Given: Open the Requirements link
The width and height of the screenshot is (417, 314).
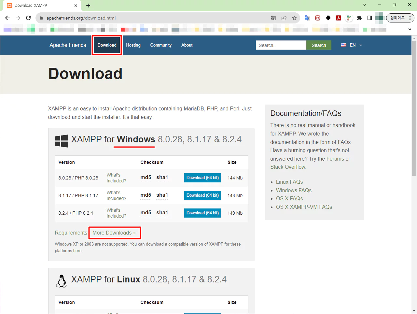Looking at the screenshot, I should (71, 233).
